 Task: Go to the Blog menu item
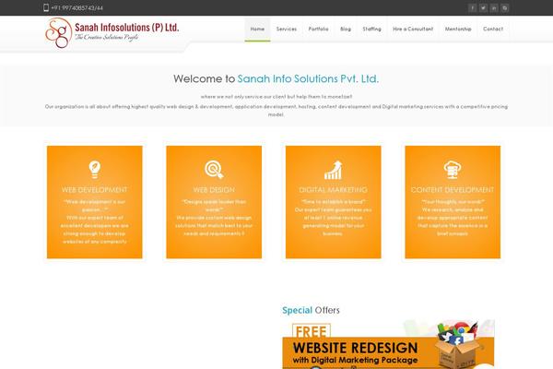pos(346,30)
